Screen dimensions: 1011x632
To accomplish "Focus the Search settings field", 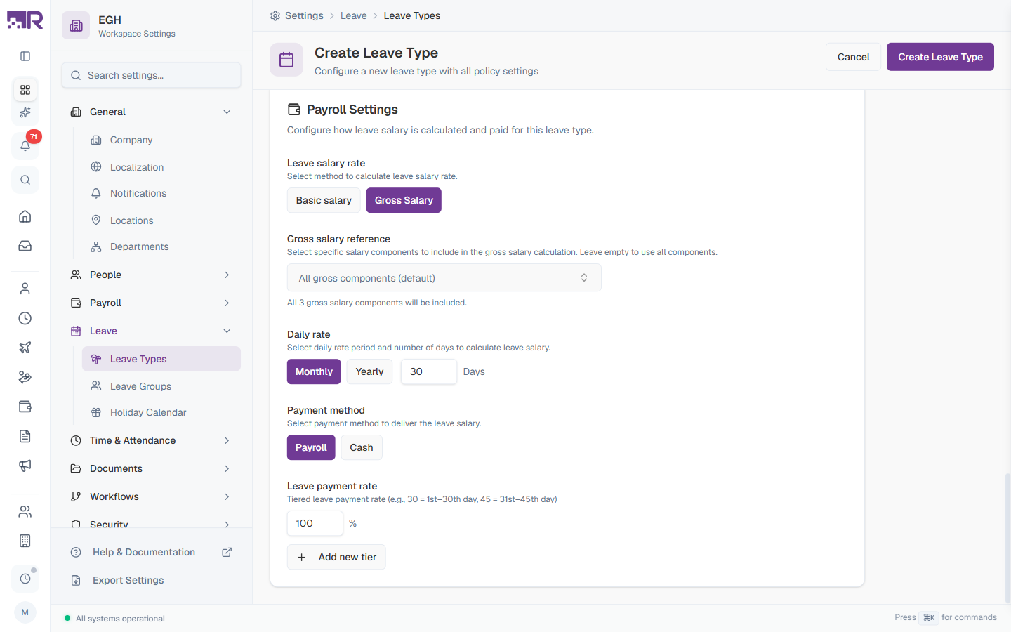I will [x=152, y=75].
